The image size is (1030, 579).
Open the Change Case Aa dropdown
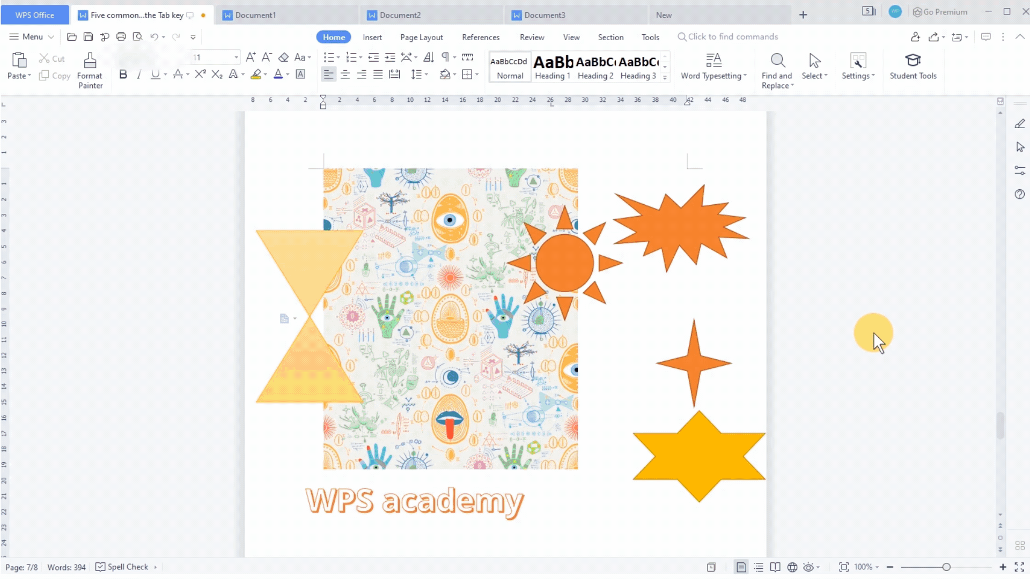point(303,57)
